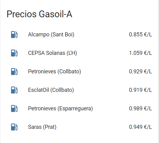Image resolution: width=159 pixels, height=143 pixels.
Task: Click the gas pump icon beside EsclatOil (Collbato)
Action: [14, 90]
